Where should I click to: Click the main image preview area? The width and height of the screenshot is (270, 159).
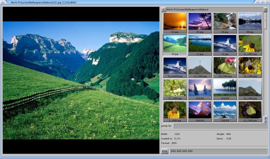coord(81,80)
